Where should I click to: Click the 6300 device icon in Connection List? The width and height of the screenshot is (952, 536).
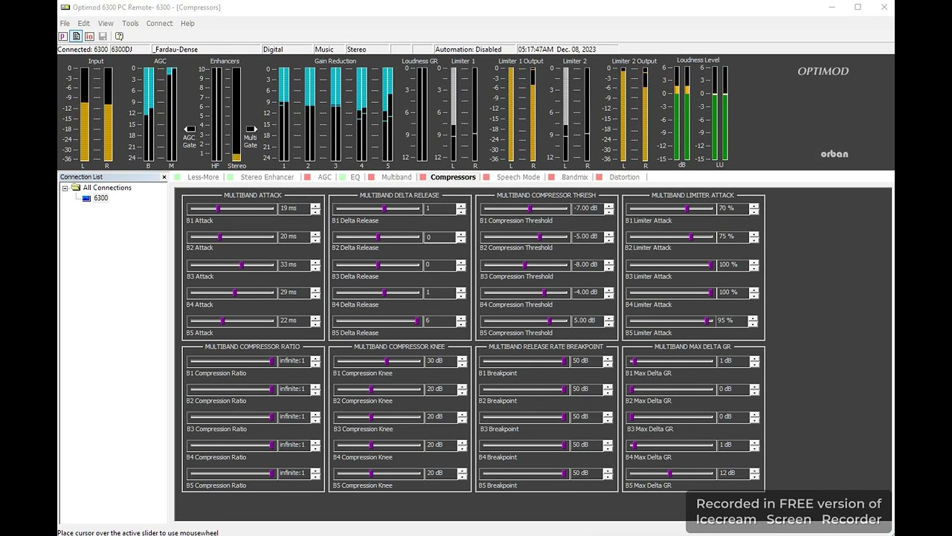click(86, 198)
